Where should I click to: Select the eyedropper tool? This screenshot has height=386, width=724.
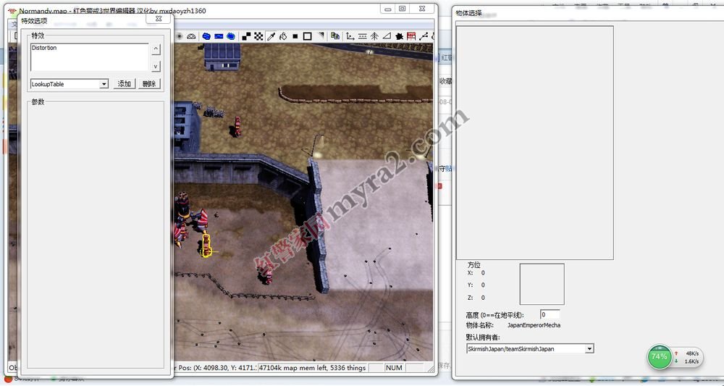pyautogui.click(x=271, y=36)
